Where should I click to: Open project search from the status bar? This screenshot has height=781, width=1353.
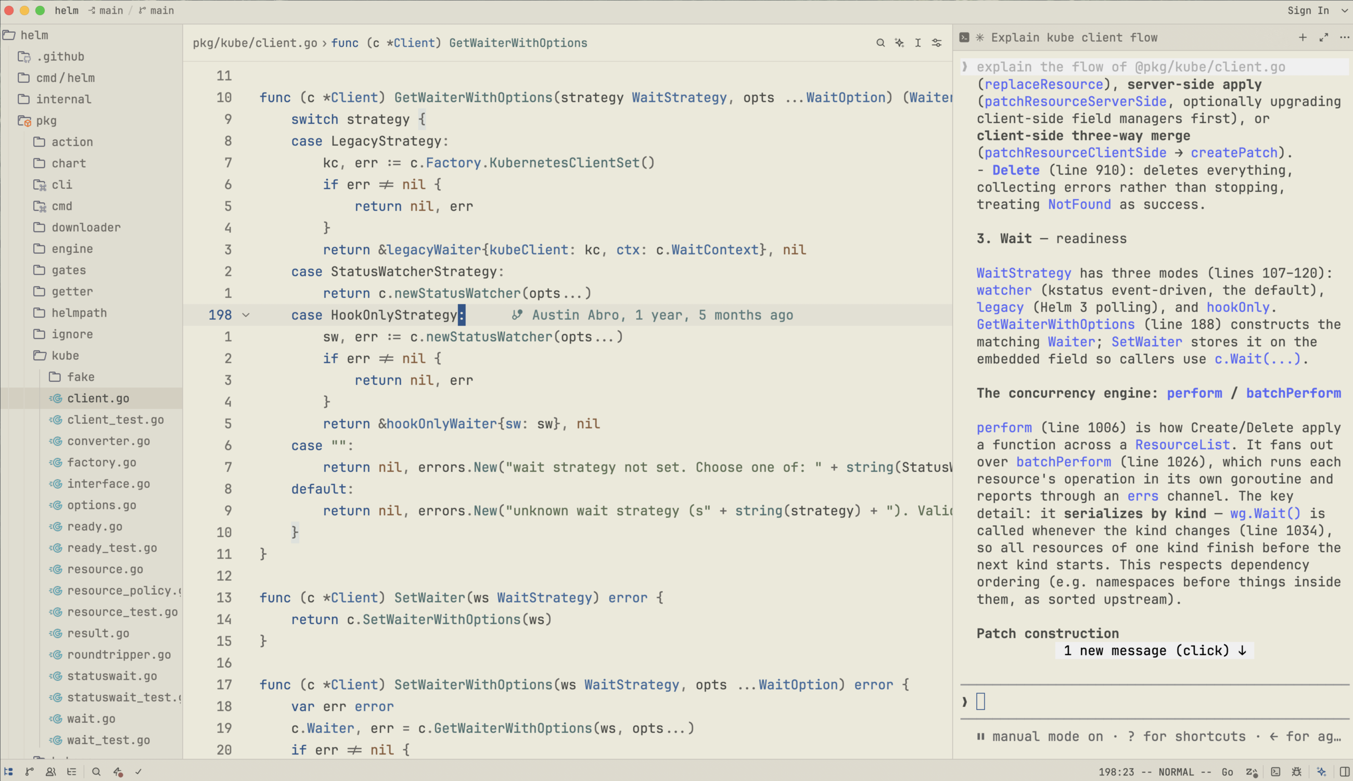pyautogui.click(x=96, y=771)
